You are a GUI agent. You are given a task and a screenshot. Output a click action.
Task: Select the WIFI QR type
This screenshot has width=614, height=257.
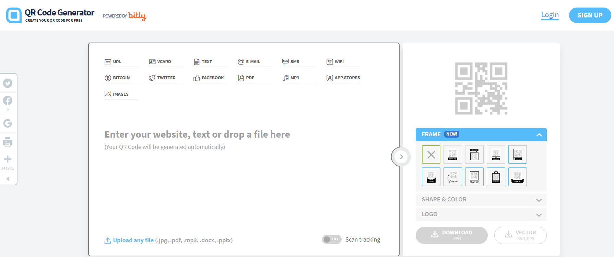pos(343,62)
